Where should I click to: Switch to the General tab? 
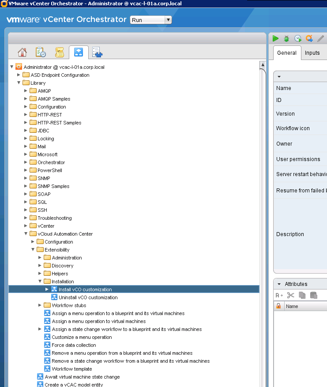coord(287,53)
